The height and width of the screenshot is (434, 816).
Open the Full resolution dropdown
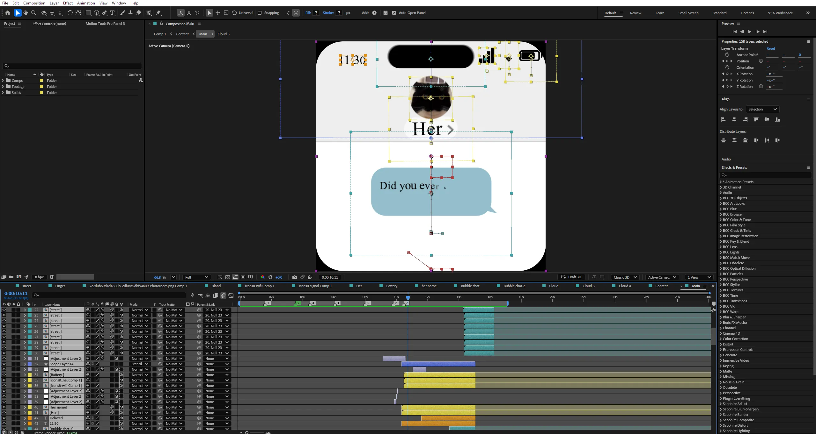coord(196,277)
